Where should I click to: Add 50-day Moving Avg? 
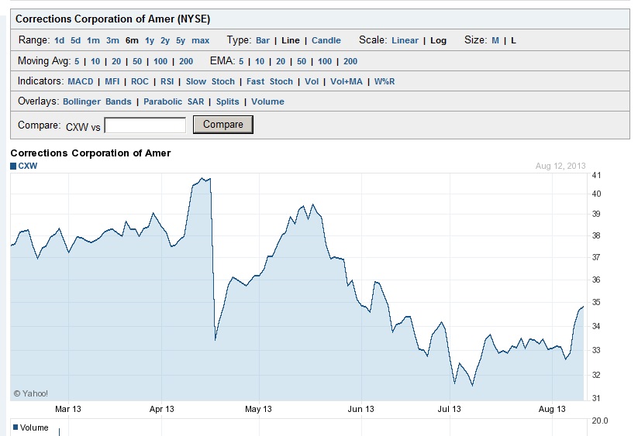137,61
